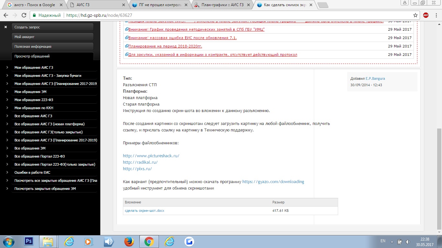Open a new browser tab
Image resolution: width=442 pixels, height=248 pixels.
tap(323, 5)
